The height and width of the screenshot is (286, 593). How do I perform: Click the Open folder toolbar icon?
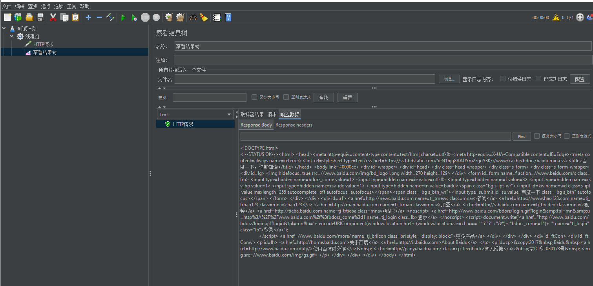(29, 17)
